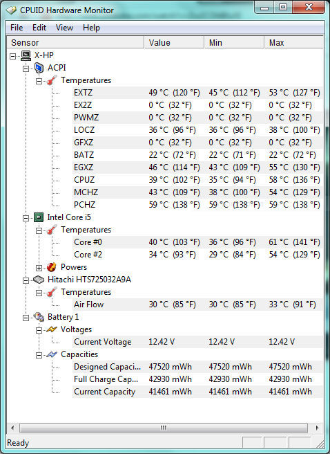The height and width of the screenshot is (454, 330).
Task: Collapse the Hitachi HTS725032A9A node
Action: (x=26, y=280)
